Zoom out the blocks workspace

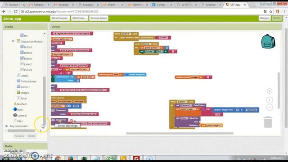tap(270, 107)
